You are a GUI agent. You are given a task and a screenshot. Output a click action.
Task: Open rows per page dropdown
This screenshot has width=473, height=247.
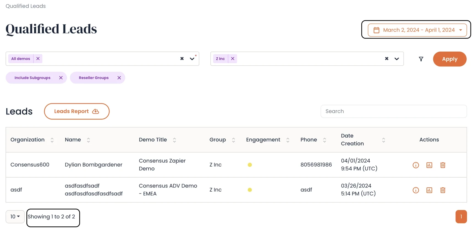(x=15, y=217)
